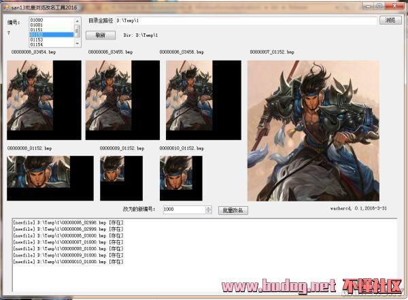Click log line for 00000006_02999.bmp

point(68,229)
